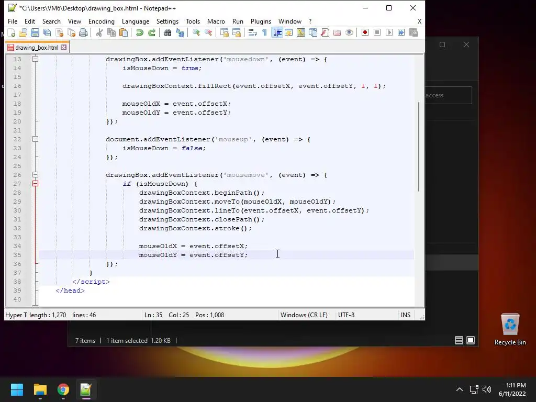Collapse the fold marker at line 13
This screenshot has width=536, height=402.
pyautogui.click(x=35, y=59)
